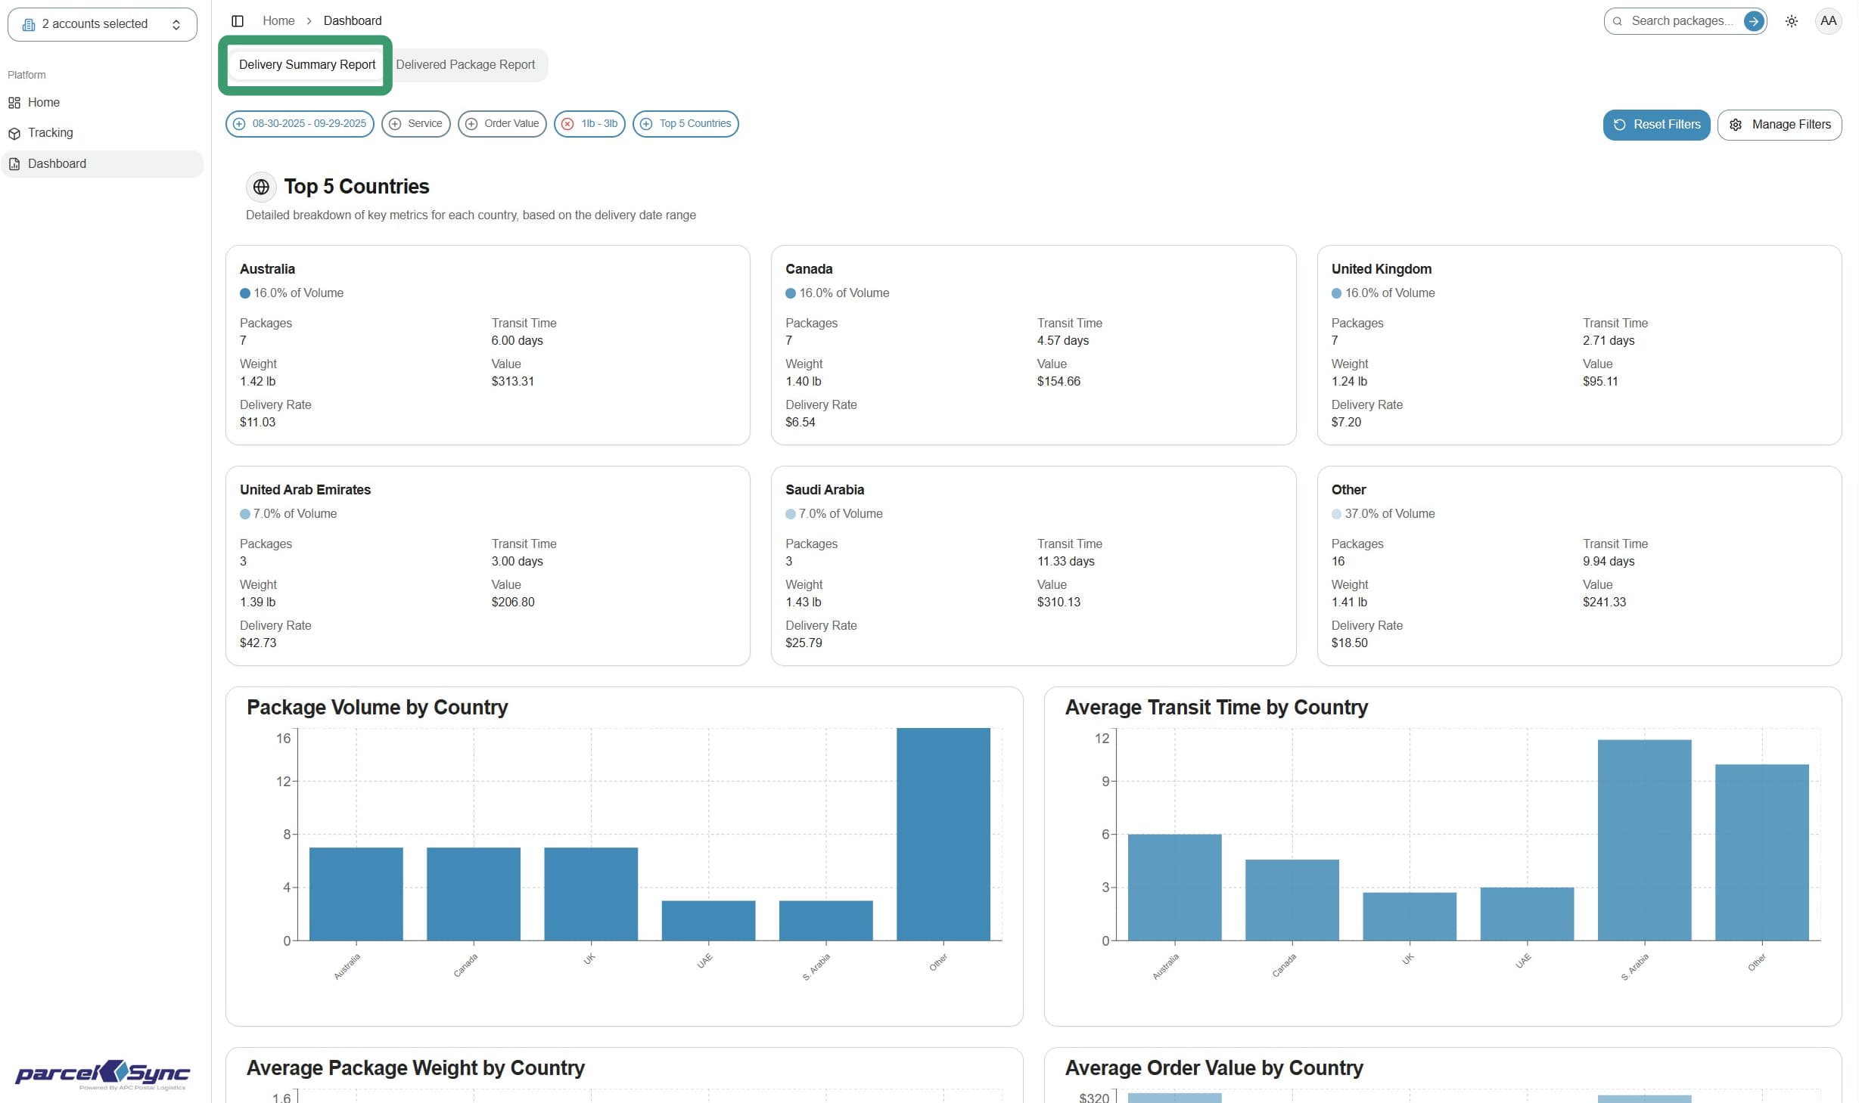Viewport: 1859px width, 1103px height.
Task: Click the building icon in account selector
Action: pyautogui.click(x=29, y=25)
